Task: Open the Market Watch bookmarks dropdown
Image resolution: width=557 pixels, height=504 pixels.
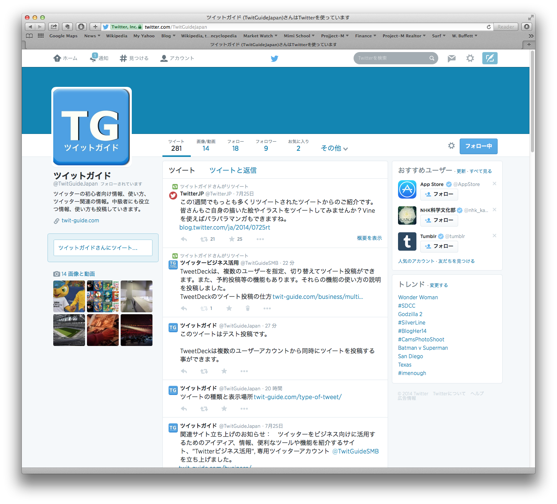Action: [260, 36]
